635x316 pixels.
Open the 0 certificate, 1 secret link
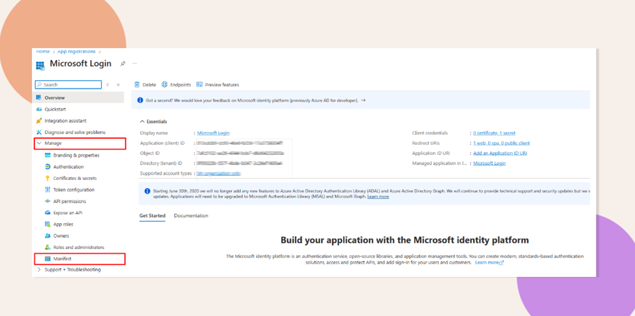494,133
